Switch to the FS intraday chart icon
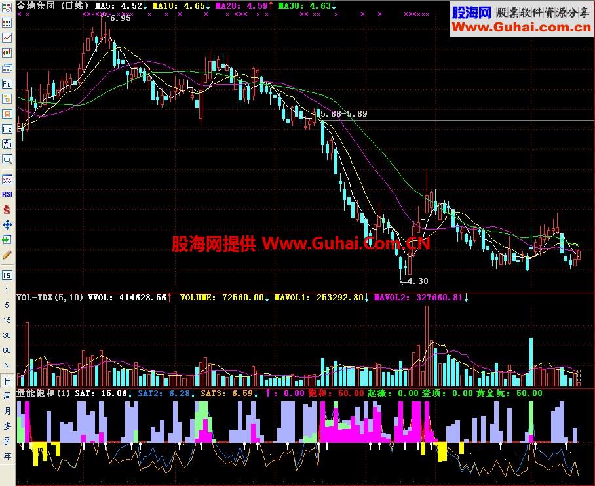 click(7, 275)
